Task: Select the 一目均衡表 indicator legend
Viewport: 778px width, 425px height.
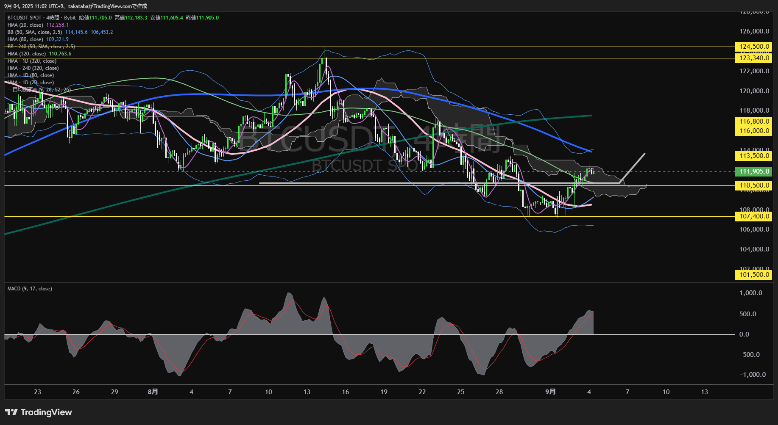Action: click(x=39, y=90)
